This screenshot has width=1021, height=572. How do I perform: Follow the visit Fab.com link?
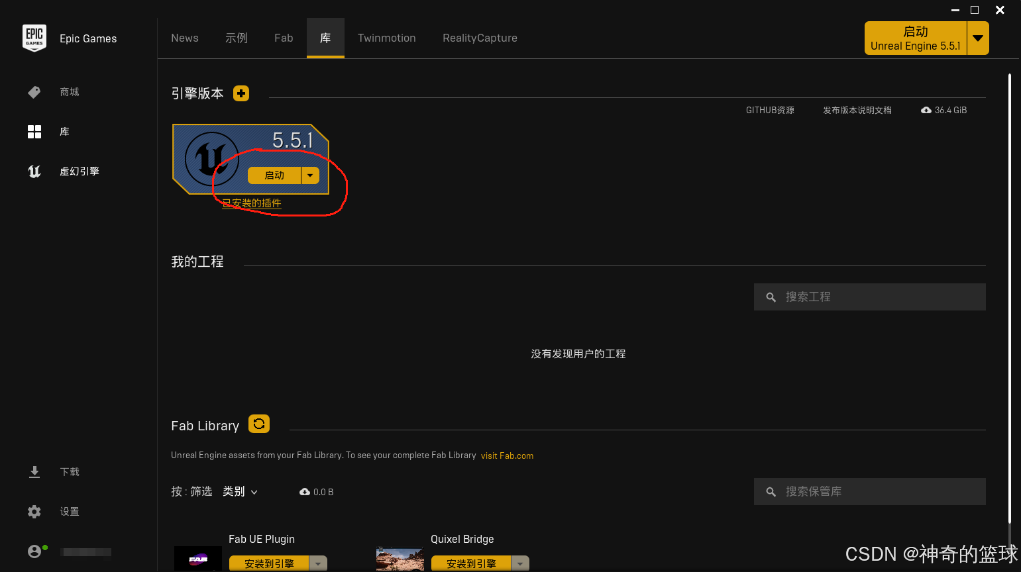coord(507,455)
